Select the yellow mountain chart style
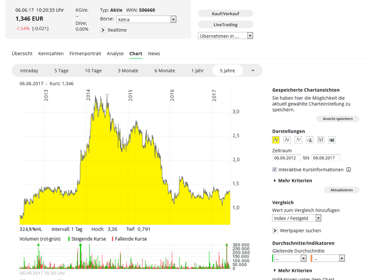 (x=276, y=140)
